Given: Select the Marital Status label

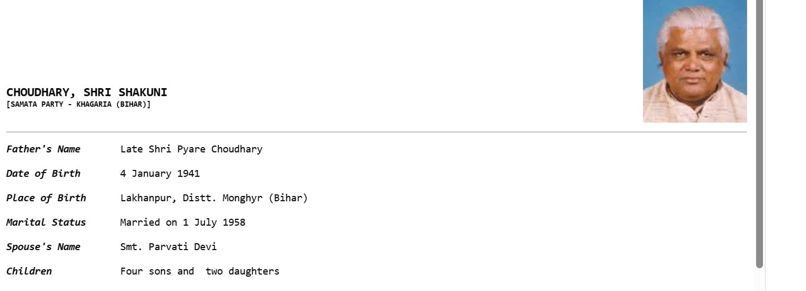Looking at the screenshot, I should pos(46,222).
